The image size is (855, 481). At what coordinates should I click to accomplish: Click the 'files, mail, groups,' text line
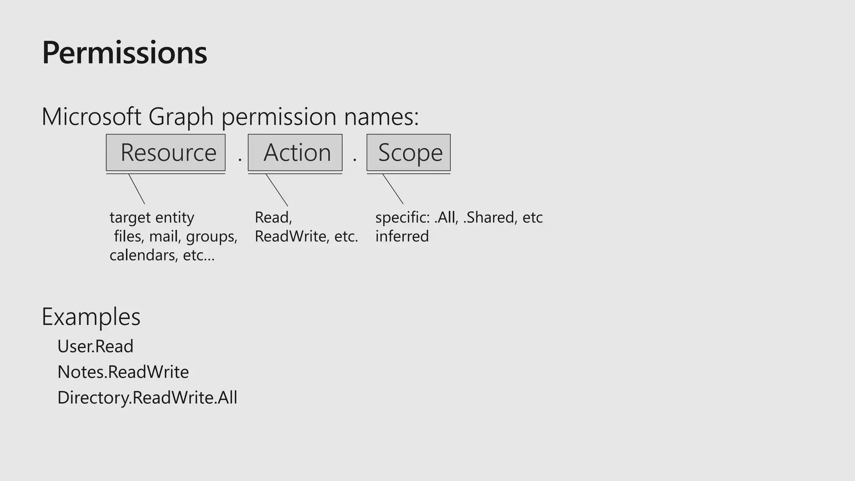(x=176, y=237)
